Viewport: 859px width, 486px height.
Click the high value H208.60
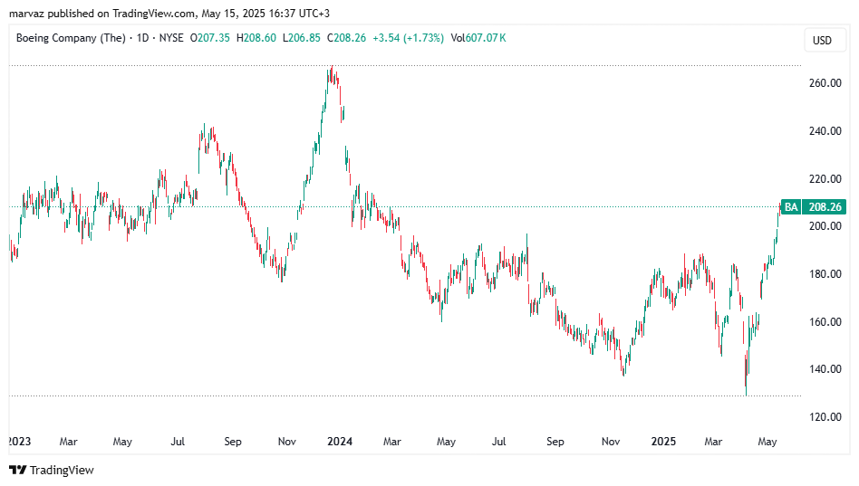click(256, 38)
